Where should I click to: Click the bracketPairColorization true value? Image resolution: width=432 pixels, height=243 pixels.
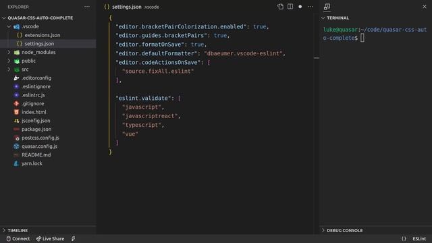[x=259, y=27]
